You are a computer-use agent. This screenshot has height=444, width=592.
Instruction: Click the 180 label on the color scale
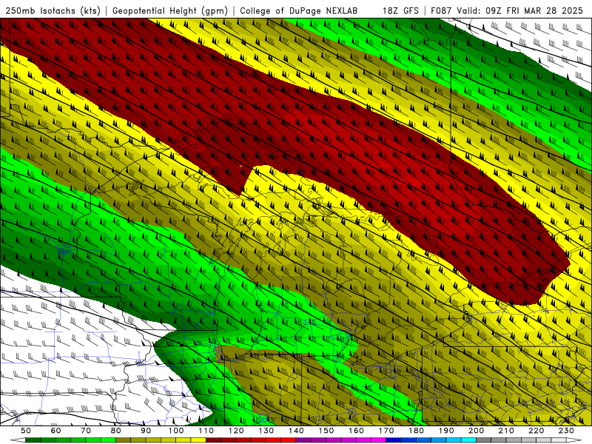click(x=416, y=431)
